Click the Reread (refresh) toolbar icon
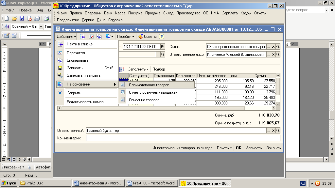Screen dimensions: 335x188 (x=91, y=37)
